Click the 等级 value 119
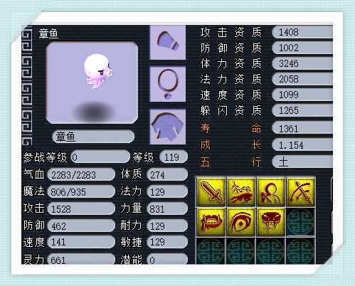Image resolution: width=355 pixels, height=286 pixels. click(174, 157)
